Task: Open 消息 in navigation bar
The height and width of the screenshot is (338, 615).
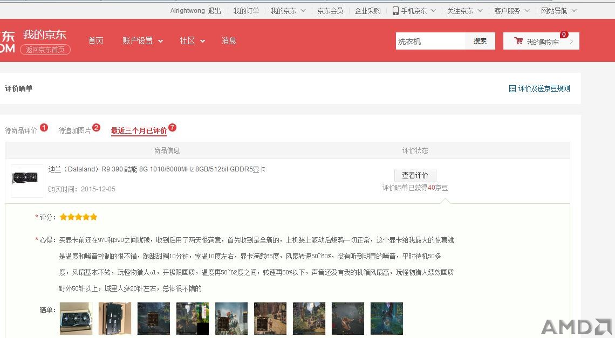Action: [229, 41]
